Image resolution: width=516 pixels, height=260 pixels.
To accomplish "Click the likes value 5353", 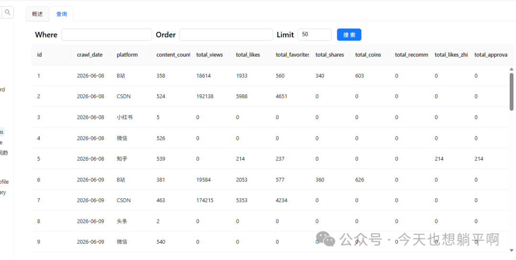I will click(x=242, y=200).
